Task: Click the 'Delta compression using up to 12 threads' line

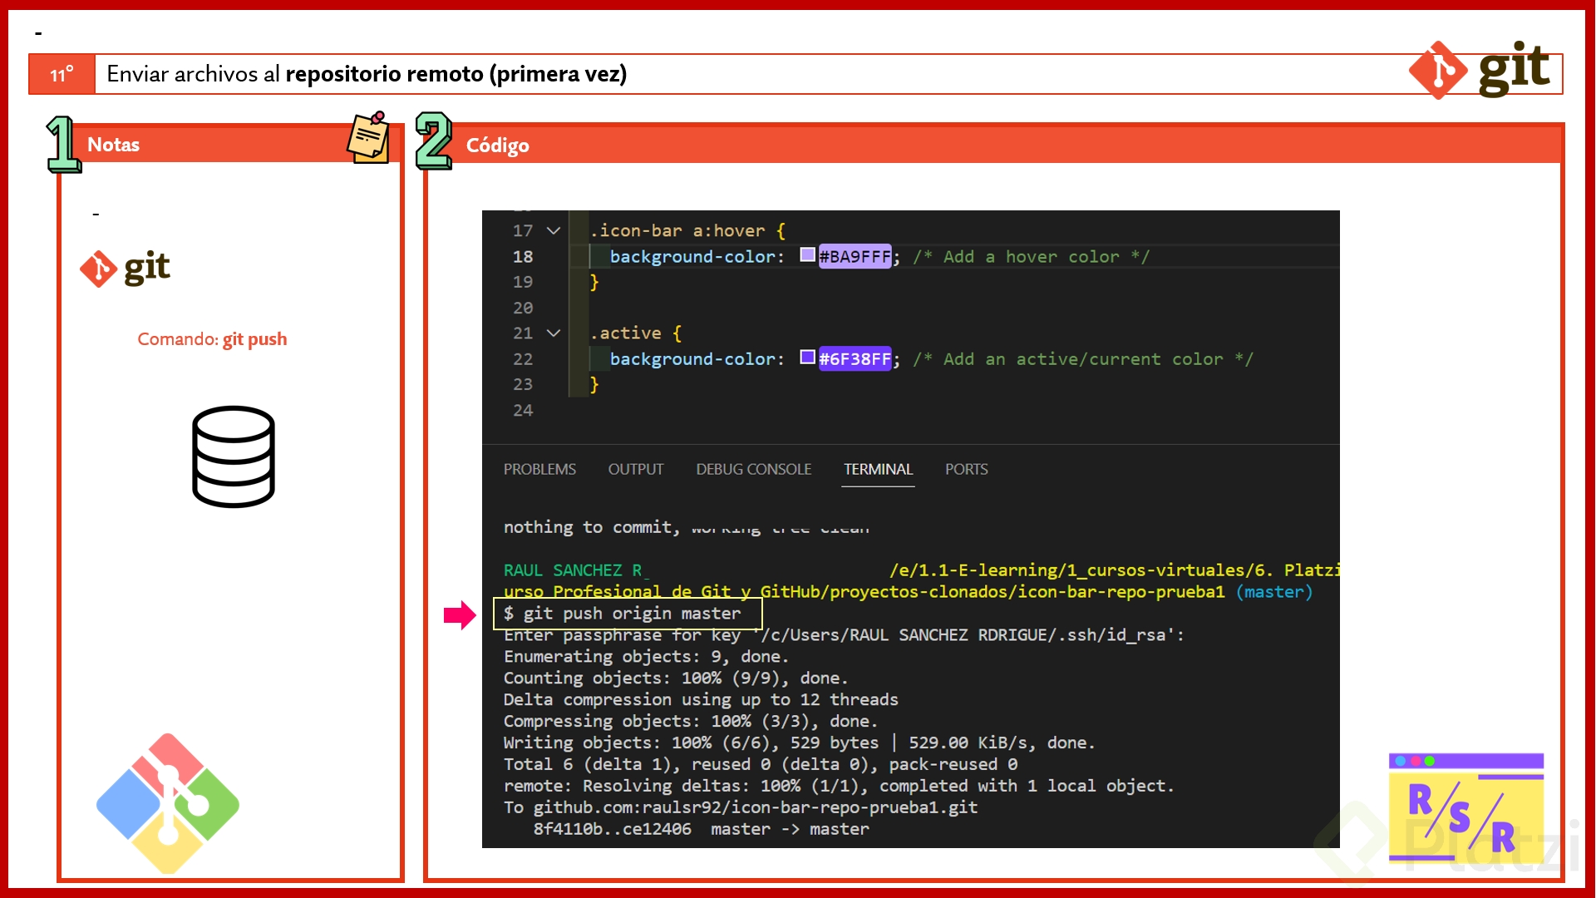Action: (x=701, y=700)
